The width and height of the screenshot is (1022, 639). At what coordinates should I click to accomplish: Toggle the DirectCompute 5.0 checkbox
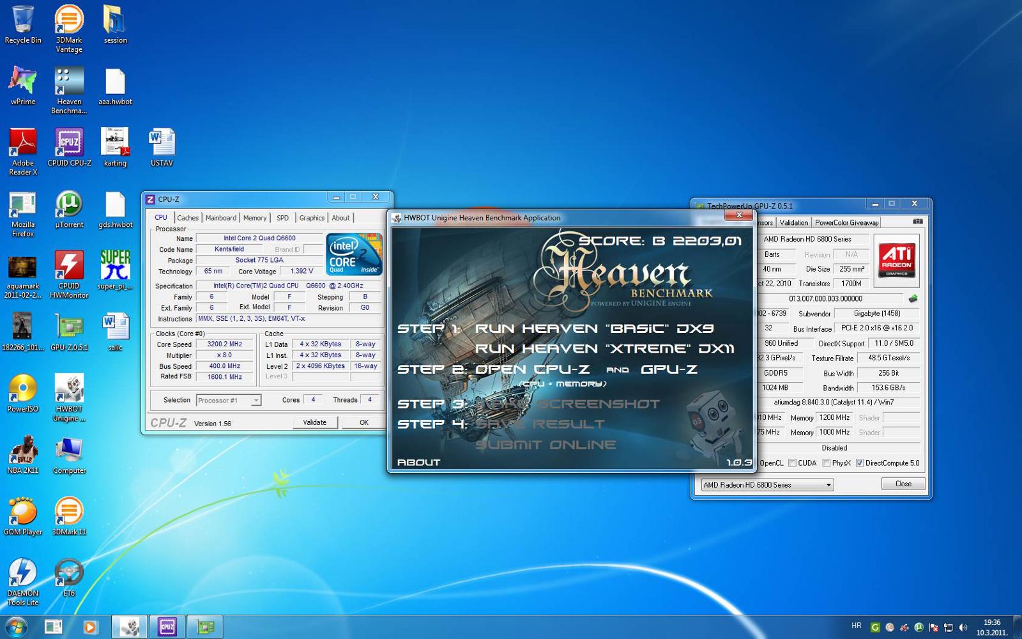(x=860, y=463)
